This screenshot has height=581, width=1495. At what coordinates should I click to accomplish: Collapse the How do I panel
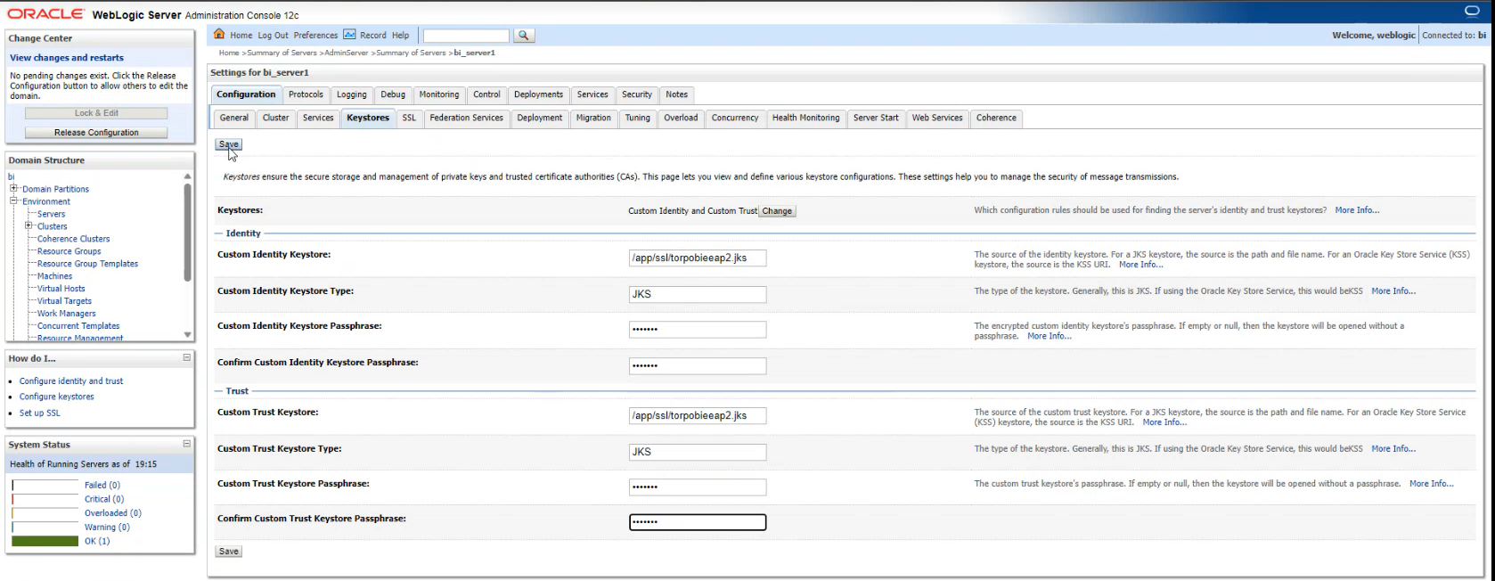[187, 357]
